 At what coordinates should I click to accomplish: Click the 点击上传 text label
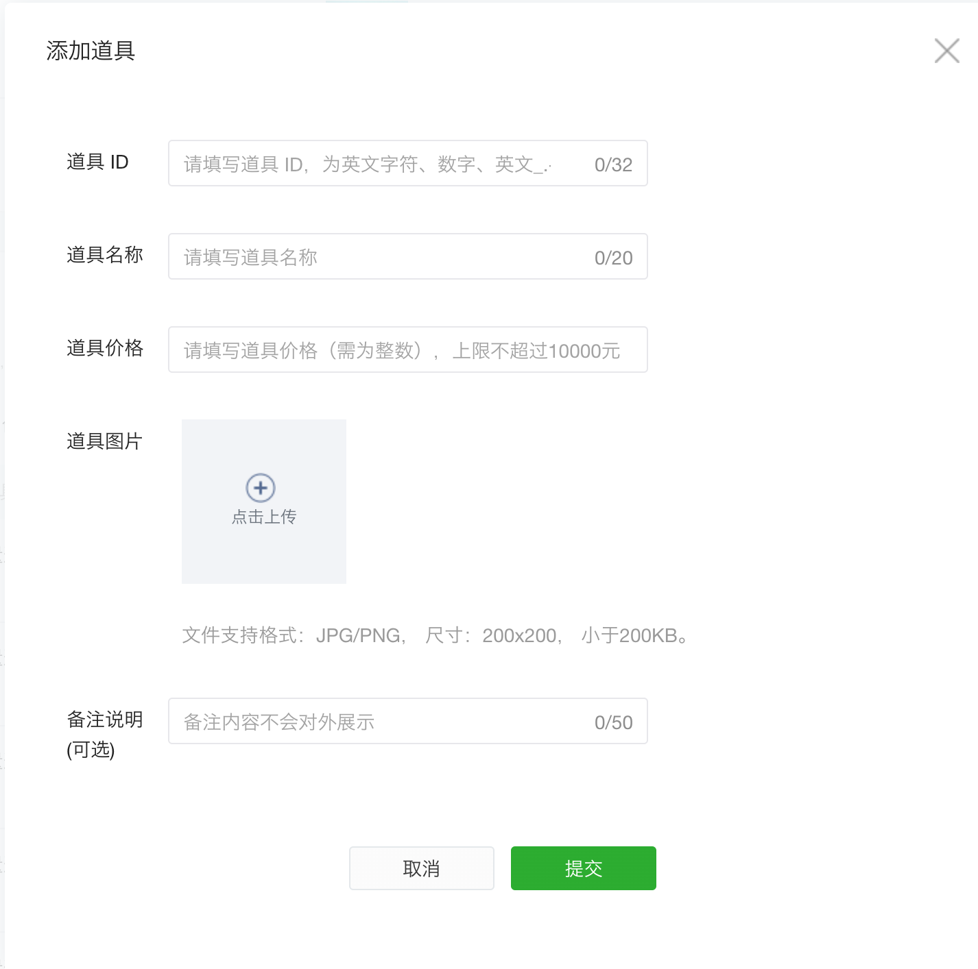point(264,517)
